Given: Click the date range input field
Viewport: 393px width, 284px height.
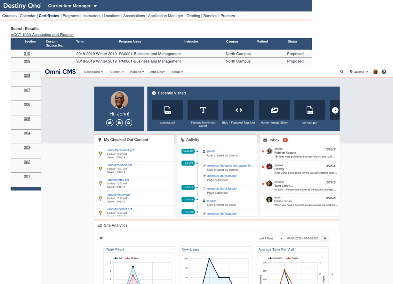Looking at the screenshot, I should pyautogui.click(x=303, y=238).
